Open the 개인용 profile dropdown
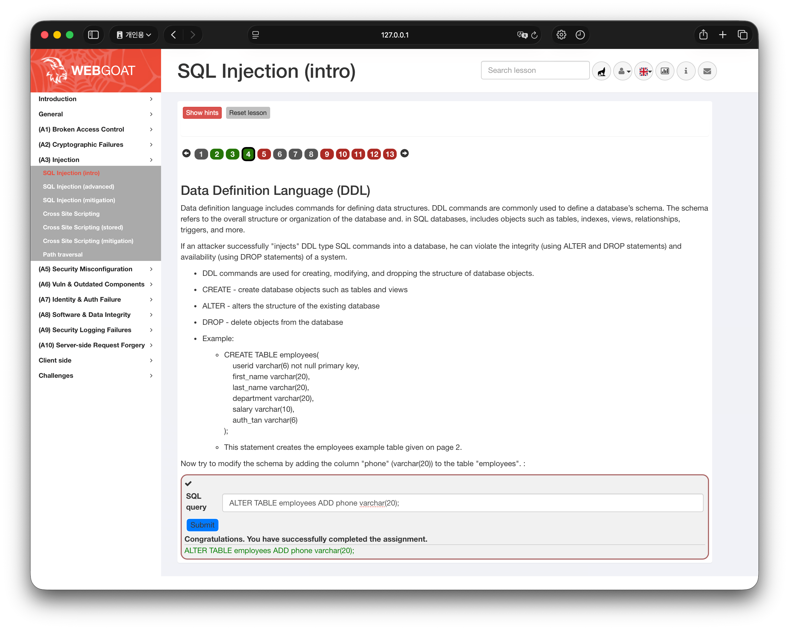This screenshot has height=630, width=789. pos(134,35)
